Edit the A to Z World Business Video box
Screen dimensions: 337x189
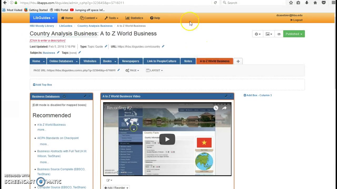226,96
